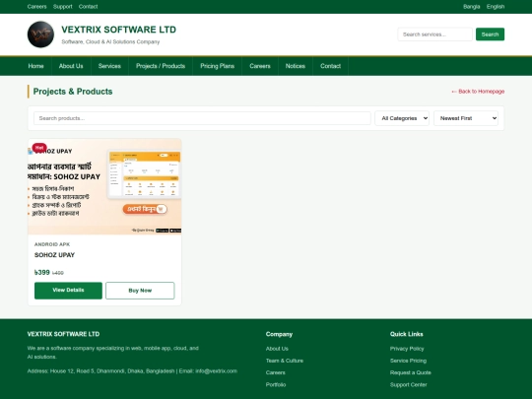Open Projects / Products menu item
Screen dimensions: 532x399
tap(161, 66)
